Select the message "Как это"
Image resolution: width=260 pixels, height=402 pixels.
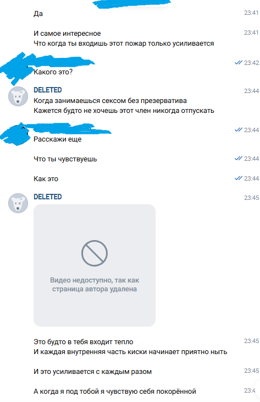(x=46, y=178)
